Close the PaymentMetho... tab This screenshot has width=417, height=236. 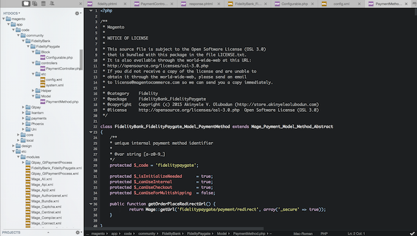[406, 4]
